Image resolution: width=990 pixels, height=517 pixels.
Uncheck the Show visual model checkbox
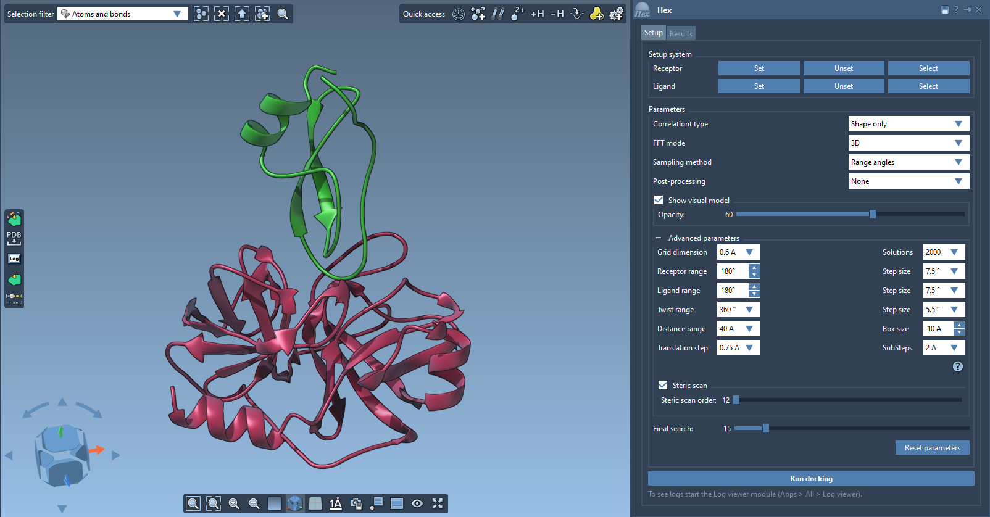point(659,200)
